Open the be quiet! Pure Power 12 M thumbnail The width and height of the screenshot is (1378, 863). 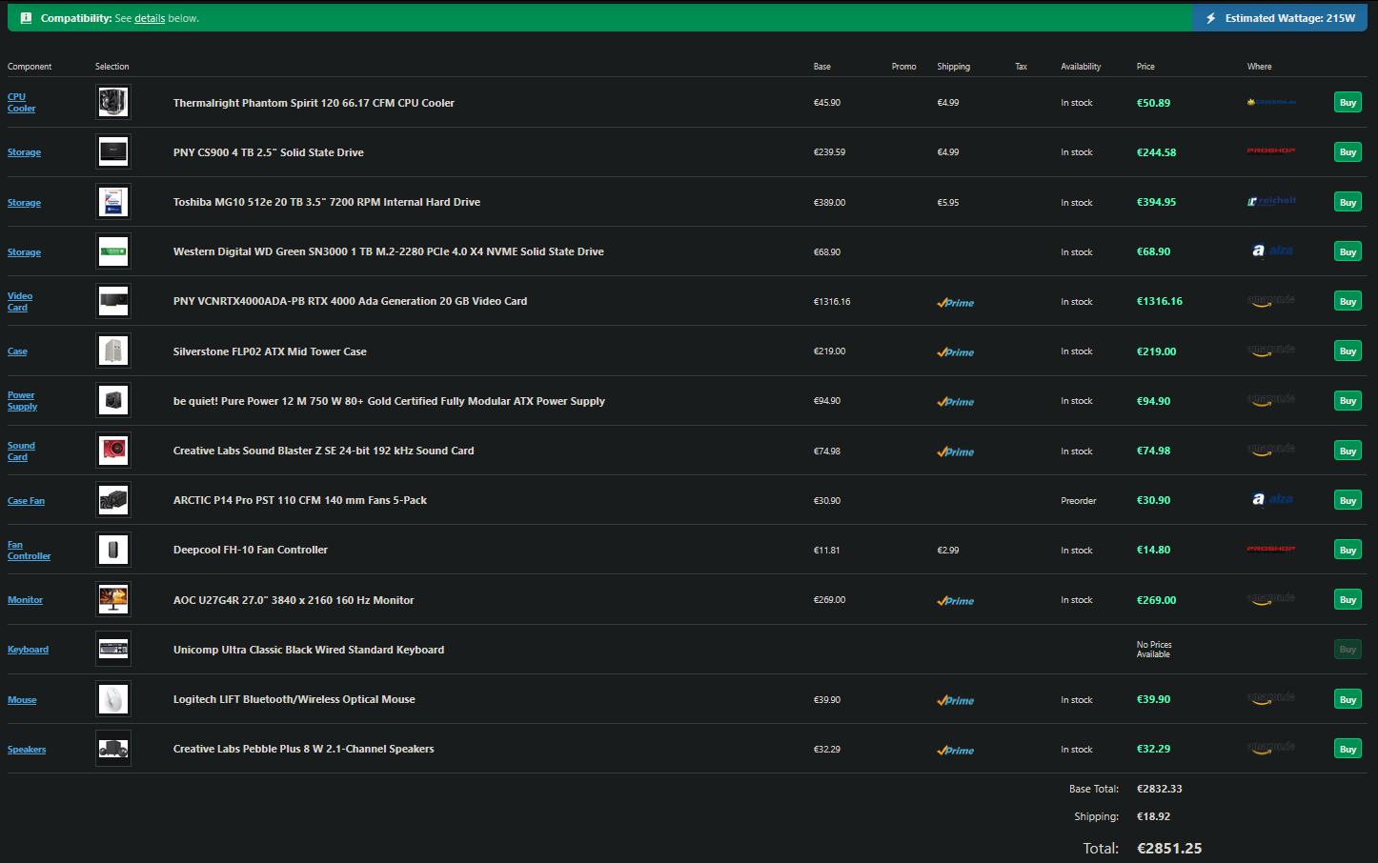pyautogui.click(x=113, y=400)
